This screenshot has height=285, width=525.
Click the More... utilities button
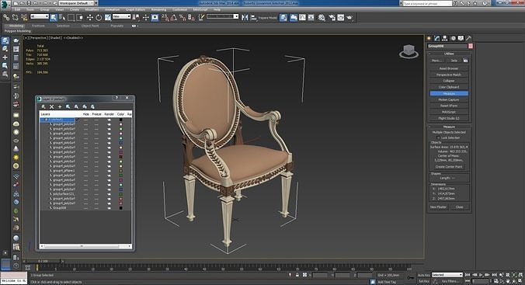tap(436, 61)
